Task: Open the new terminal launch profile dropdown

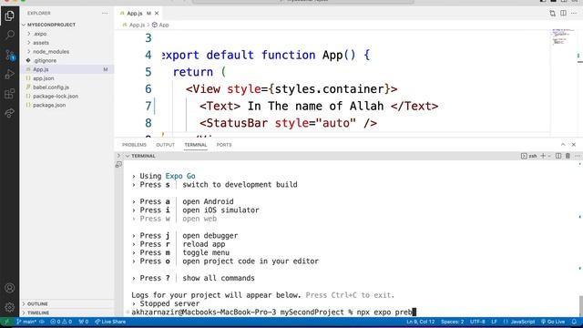Action: click(x=549, y=156)
